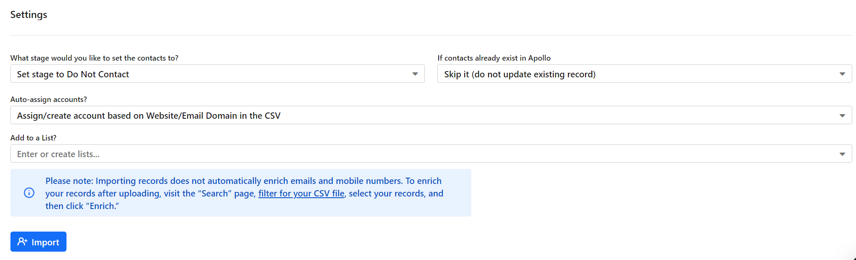Click the 'Enter or create lists...' input

(x=431, y=153)
